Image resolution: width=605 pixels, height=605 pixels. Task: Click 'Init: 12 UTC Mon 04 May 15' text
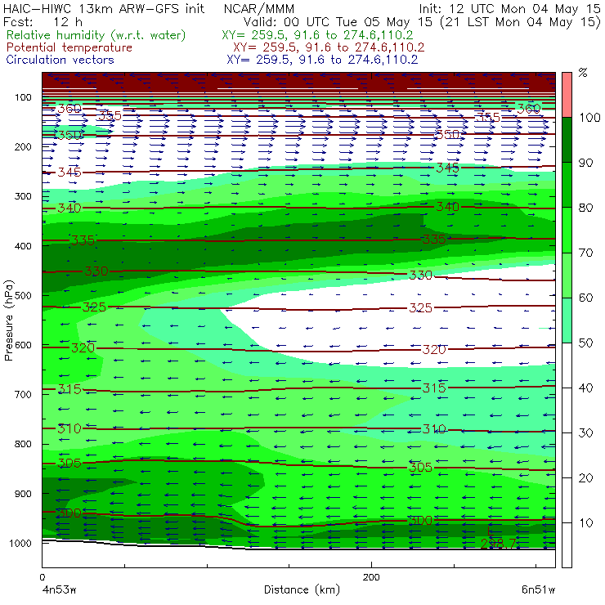[x=509, y=9]
